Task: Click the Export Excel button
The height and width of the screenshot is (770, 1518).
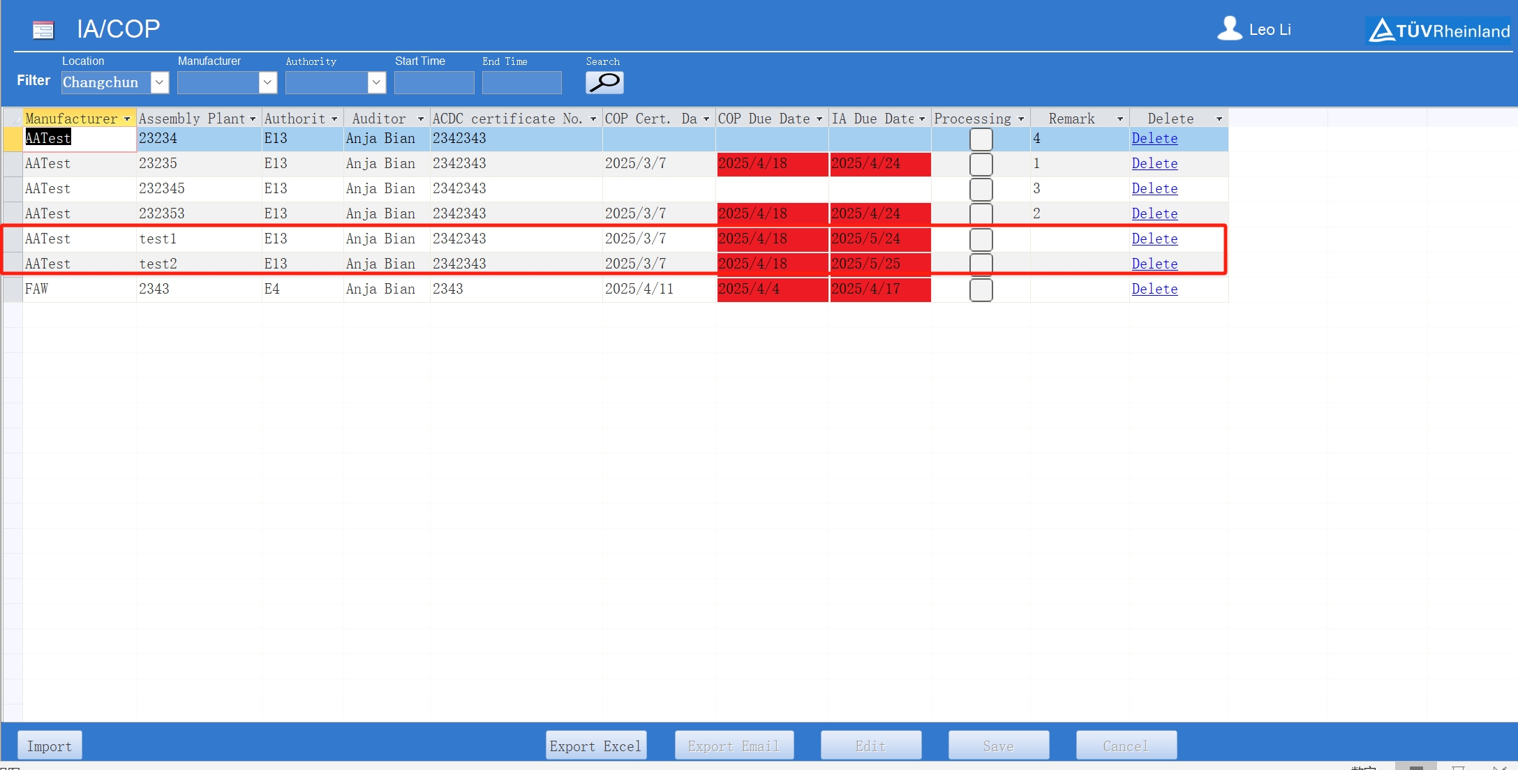Action: (595, 746)
